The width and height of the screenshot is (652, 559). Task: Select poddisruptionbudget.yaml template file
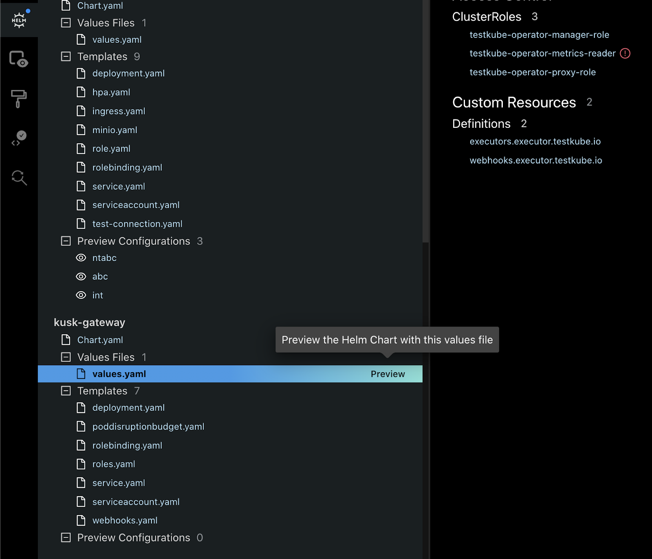pos(148,427)
